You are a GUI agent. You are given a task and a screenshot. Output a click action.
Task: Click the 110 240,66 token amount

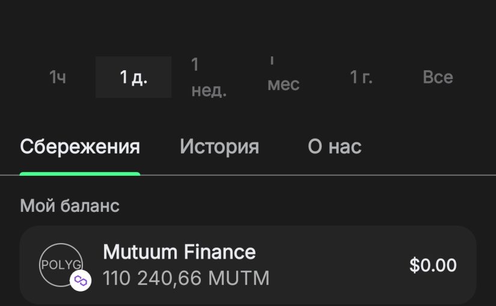coord(153,278)
